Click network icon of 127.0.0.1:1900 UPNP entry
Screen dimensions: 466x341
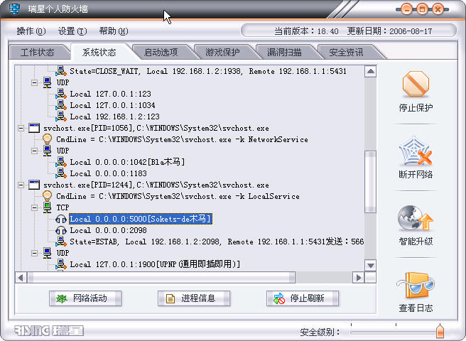coord(61,264)
